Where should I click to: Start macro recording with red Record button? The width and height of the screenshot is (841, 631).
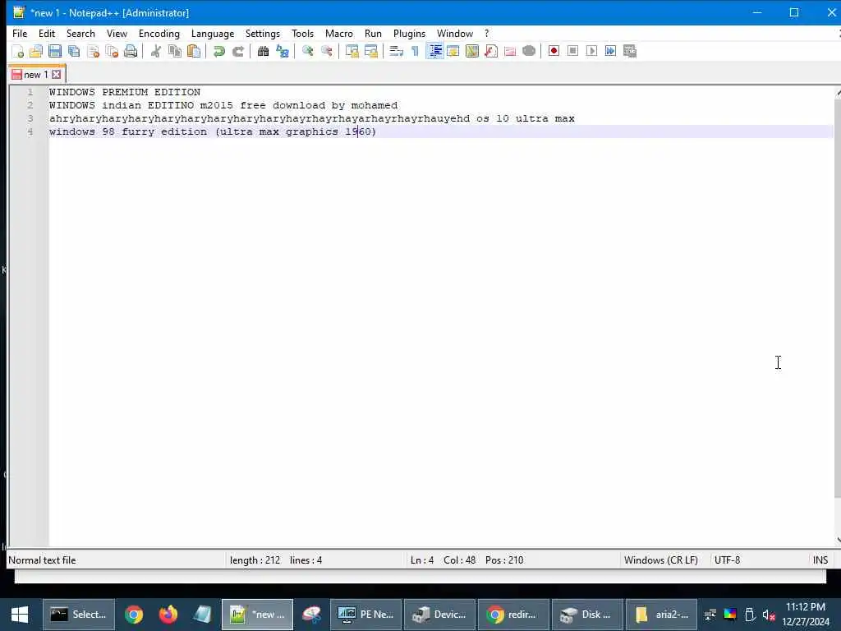[554, 51]
